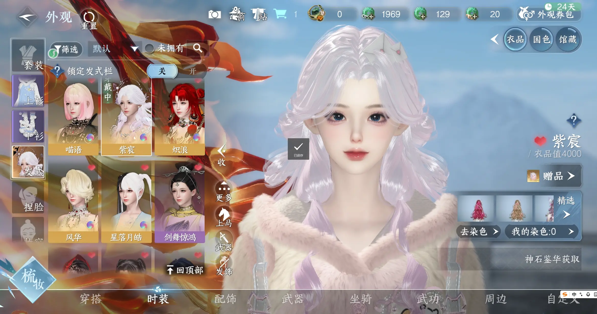Toggle favorite heart on 炽浪 card
597x314 pixels.
click(x=198, y=81)
